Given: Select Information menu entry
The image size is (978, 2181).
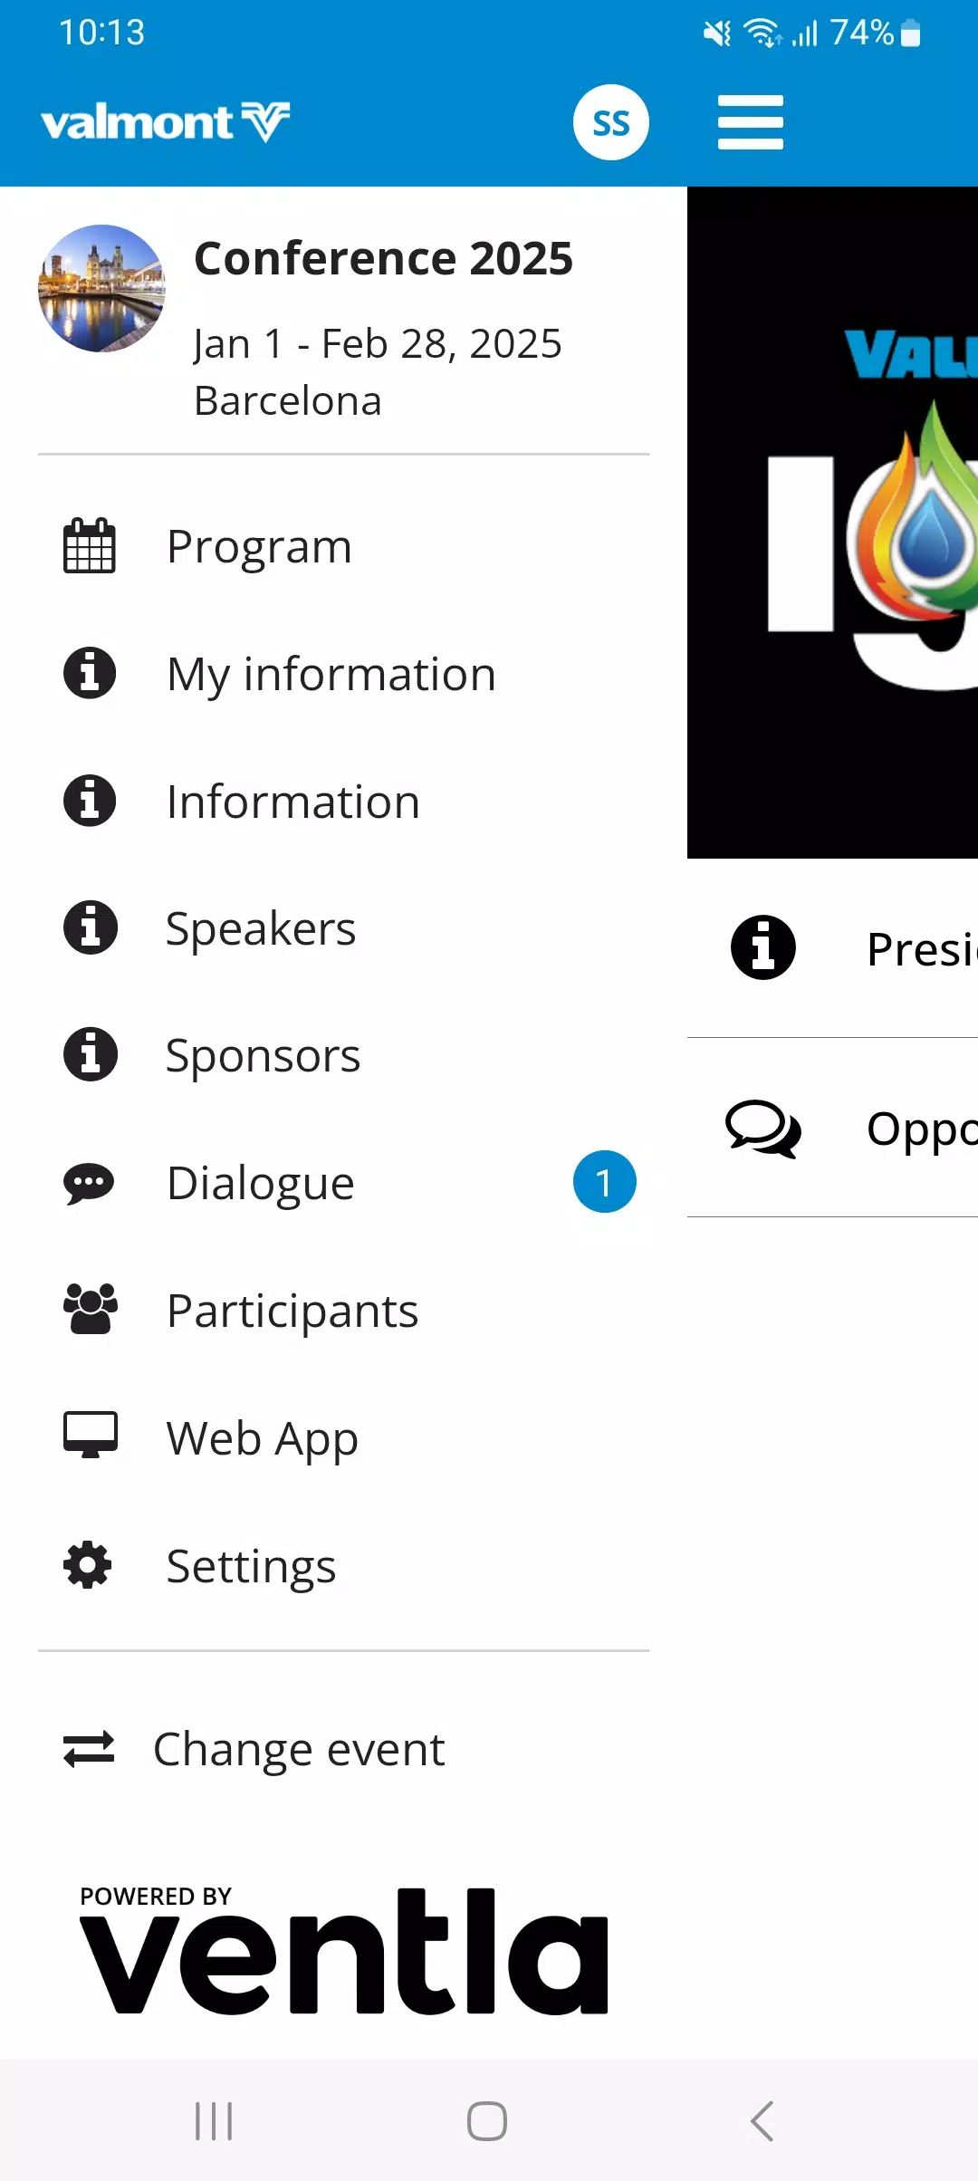Looking at the screenshot, I should [x=292, y=802].
